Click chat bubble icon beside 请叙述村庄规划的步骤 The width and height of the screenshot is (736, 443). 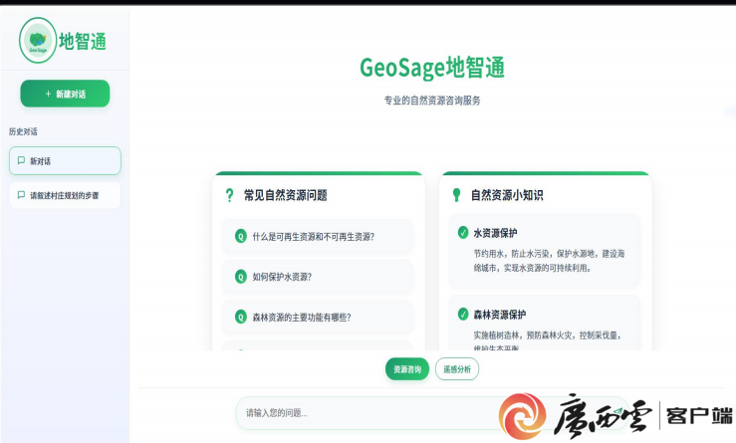click(21, 195)
